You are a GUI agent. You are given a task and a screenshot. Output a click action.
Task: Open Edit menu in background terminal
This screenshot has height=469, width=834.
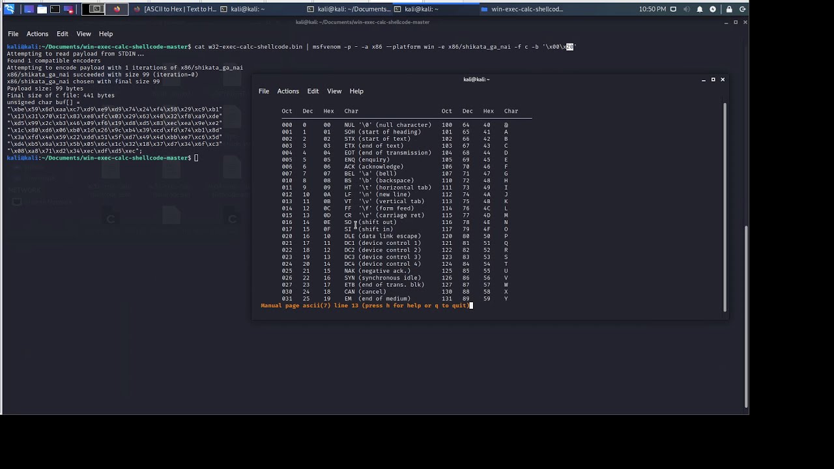tap(63, 34)
